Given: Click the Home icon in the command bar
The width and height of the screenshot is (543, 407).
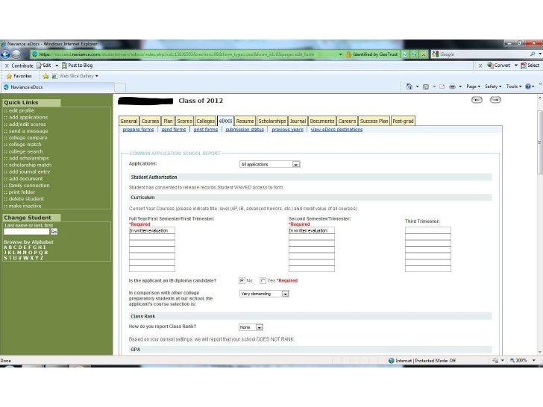Looking at the screenshot, I should [409, 86].
